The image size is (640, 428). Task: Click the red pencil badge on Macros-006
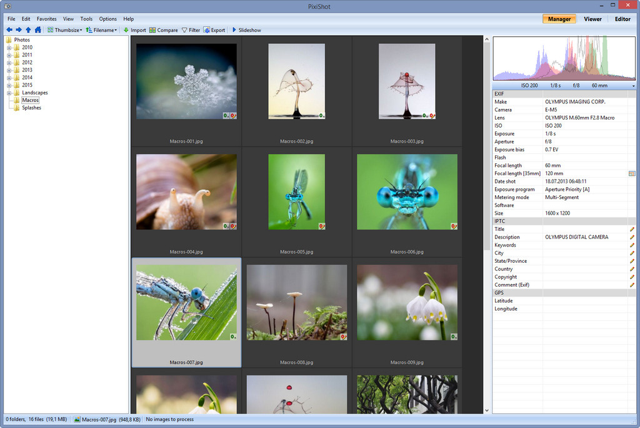(x=454, y=226)
